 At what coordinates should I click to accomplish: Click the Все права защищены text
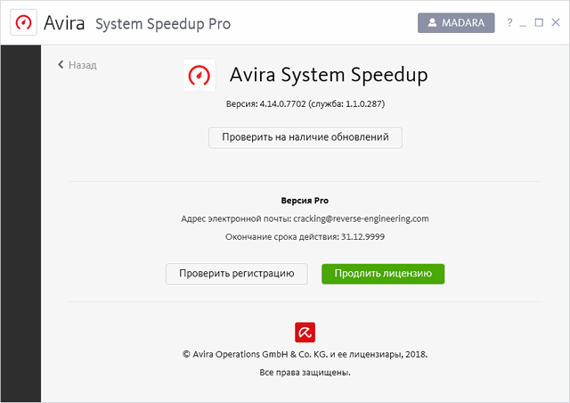pyautogui.click(x=305, y=373)
